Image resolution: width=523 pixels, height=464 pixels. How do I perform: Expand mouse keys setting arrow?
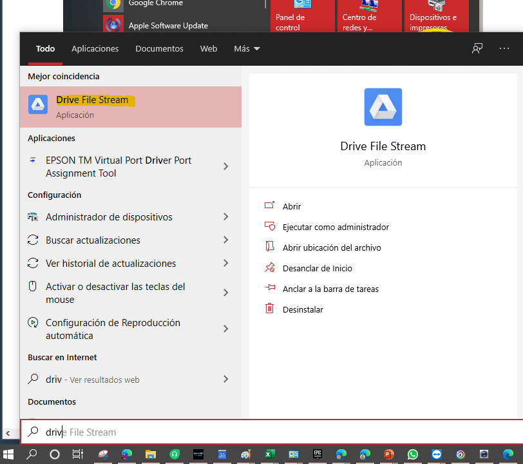coord(226,293)
